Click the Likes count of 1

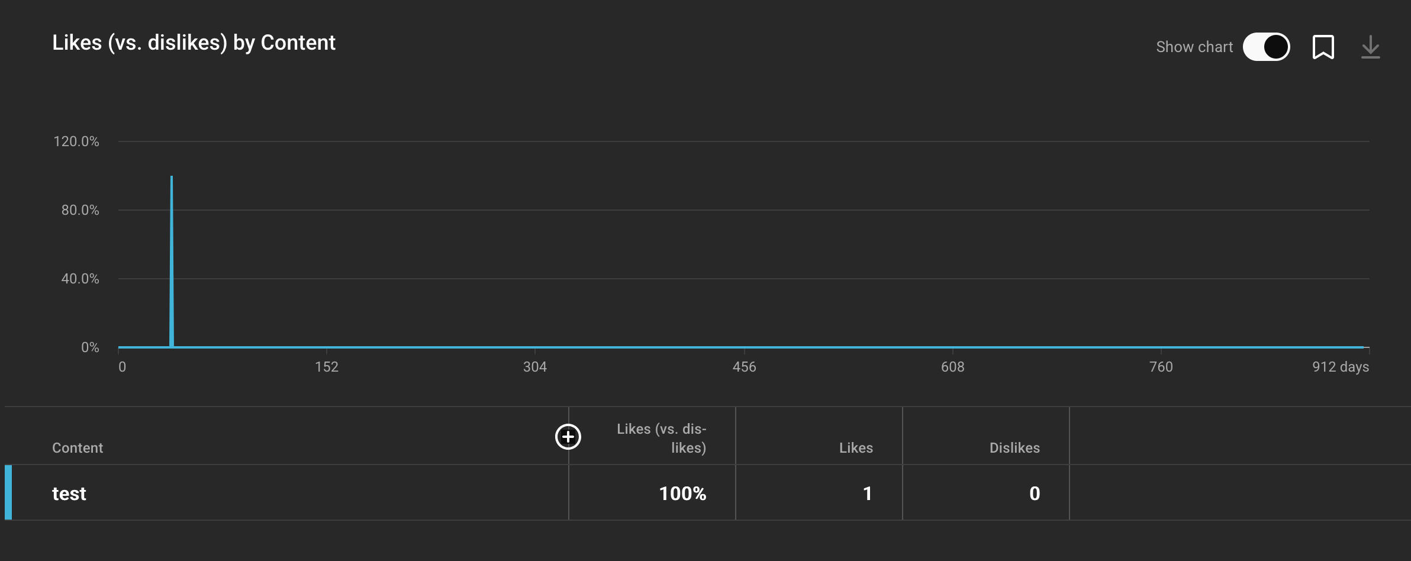tap(867, 494)
